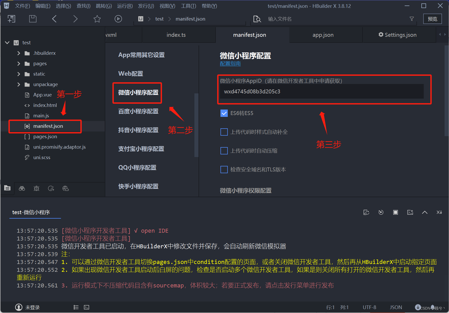Click the console clear output icon
449x313 pixels.
(x=410, y=212)
